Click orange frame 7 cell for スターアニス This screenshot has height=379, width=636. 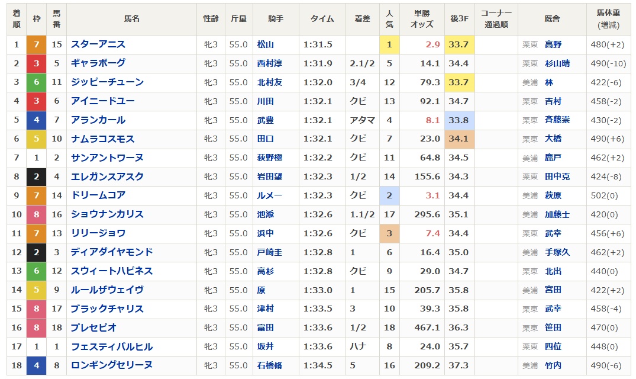(x=36, y=44)
